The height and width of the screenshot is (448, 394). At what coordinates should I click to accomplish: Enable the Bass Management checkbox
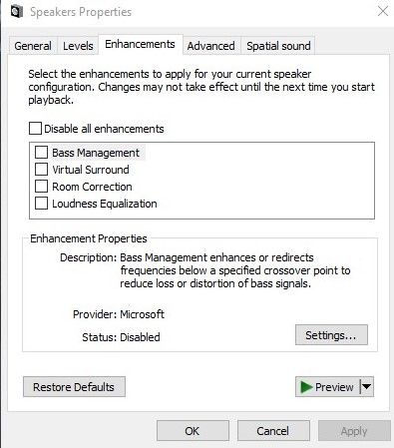click(x=41, y=153)
